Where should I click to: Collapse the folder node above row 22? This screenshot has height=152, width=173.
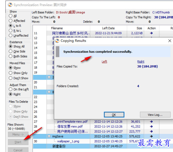[49, 92]
